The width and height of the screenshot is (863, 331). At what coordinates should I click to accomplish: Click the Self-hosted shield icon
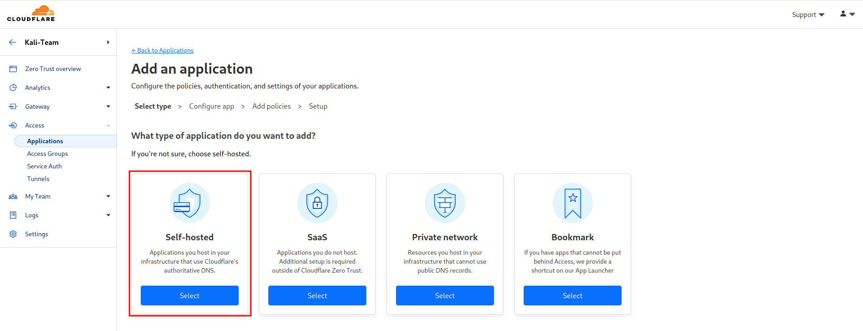tap(190, 203)
